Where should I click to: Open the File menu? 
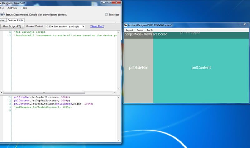click(x=2, y=8)
